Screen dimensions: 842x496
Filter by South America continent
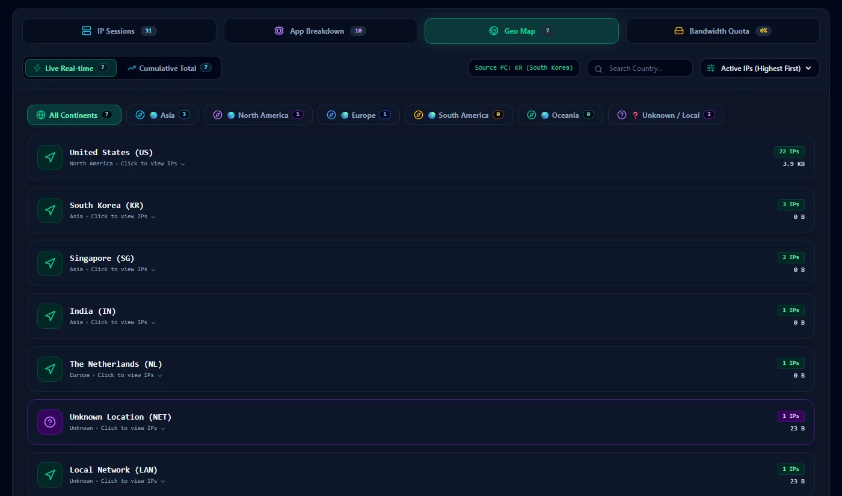458,115
